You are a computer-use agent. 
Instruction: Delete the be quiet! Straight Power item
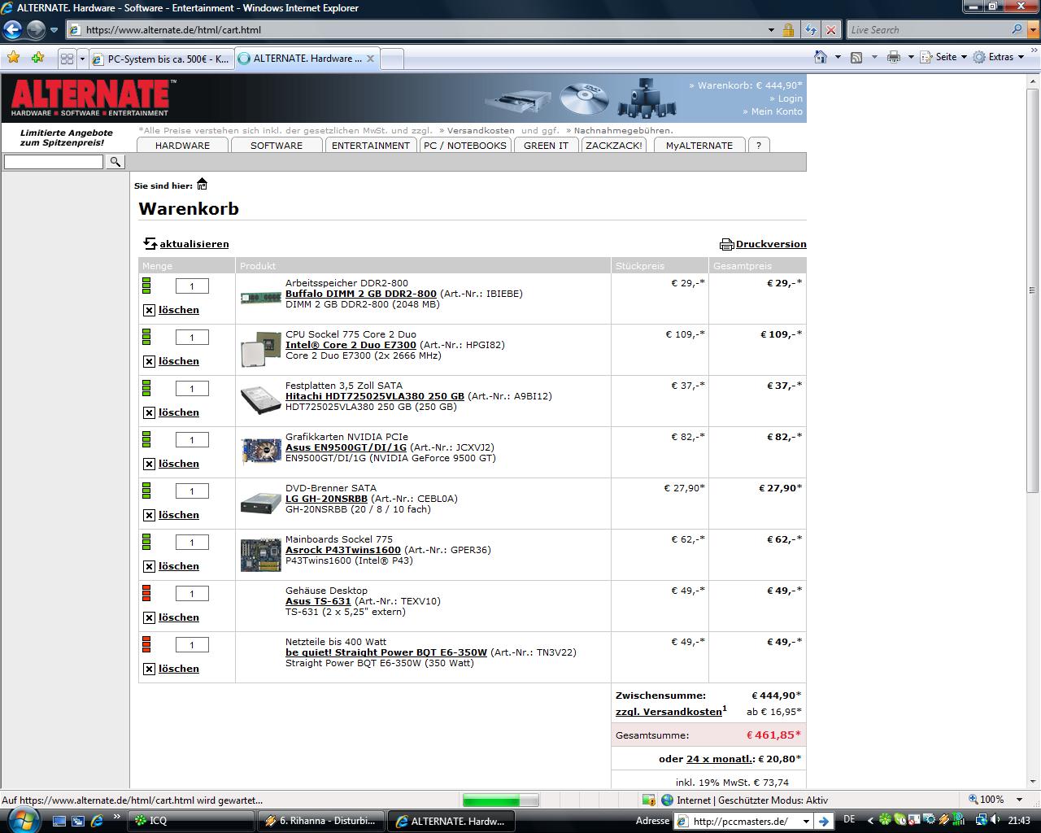pos(172,669)
